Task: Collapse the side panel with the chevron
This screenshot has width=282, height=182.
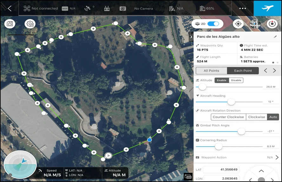Action: point(191,37)
